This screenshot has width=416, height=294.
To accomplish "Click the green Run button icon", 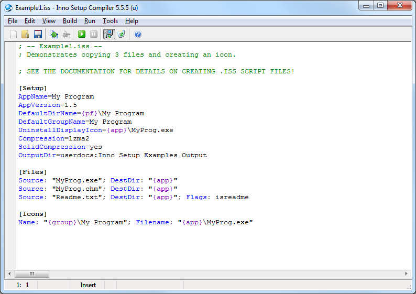I will (82, 34).
